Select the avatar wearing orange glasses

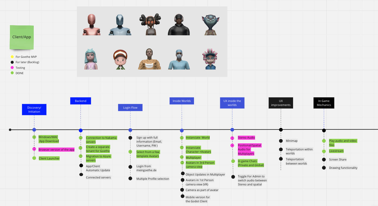[x=149, y=25]
